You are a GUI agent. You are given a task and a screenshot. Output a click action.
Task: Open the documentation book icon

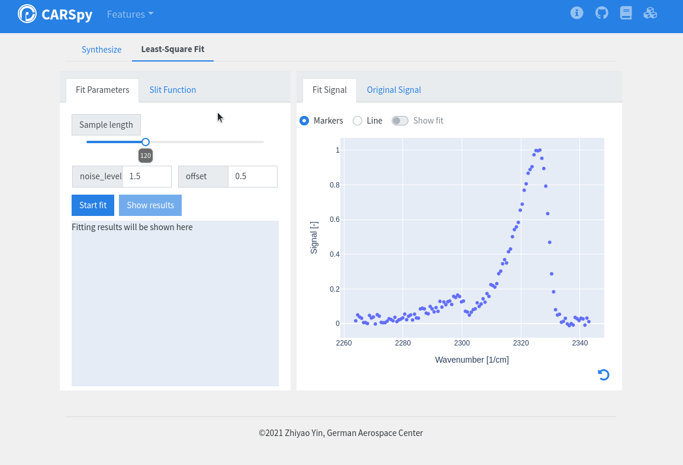tap(626, 13)
